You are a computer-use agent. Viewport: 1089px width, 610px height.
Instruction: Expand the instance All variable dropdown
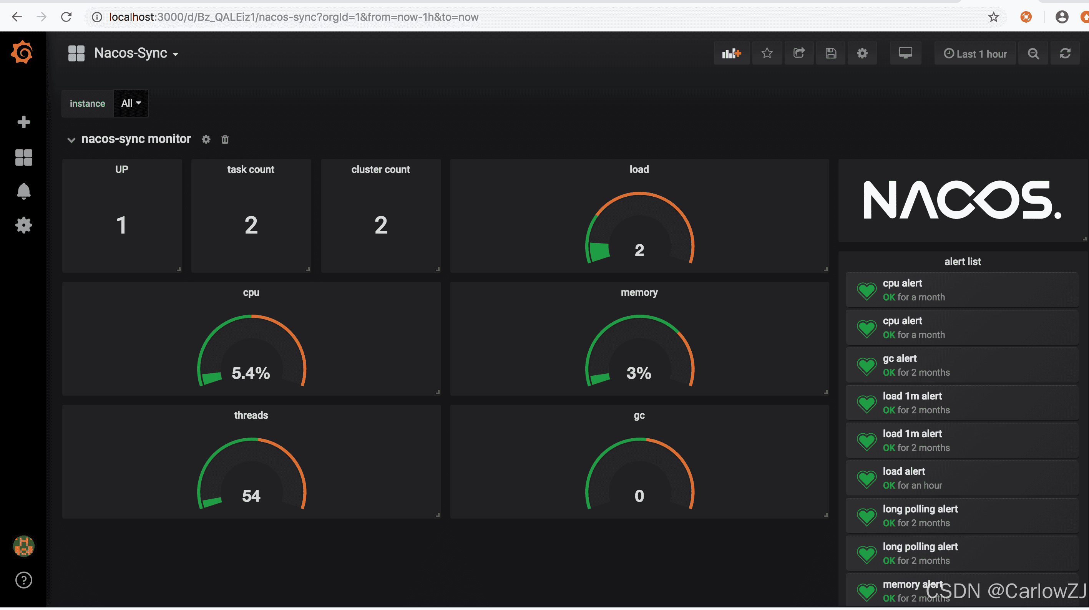tap(131, 104)
